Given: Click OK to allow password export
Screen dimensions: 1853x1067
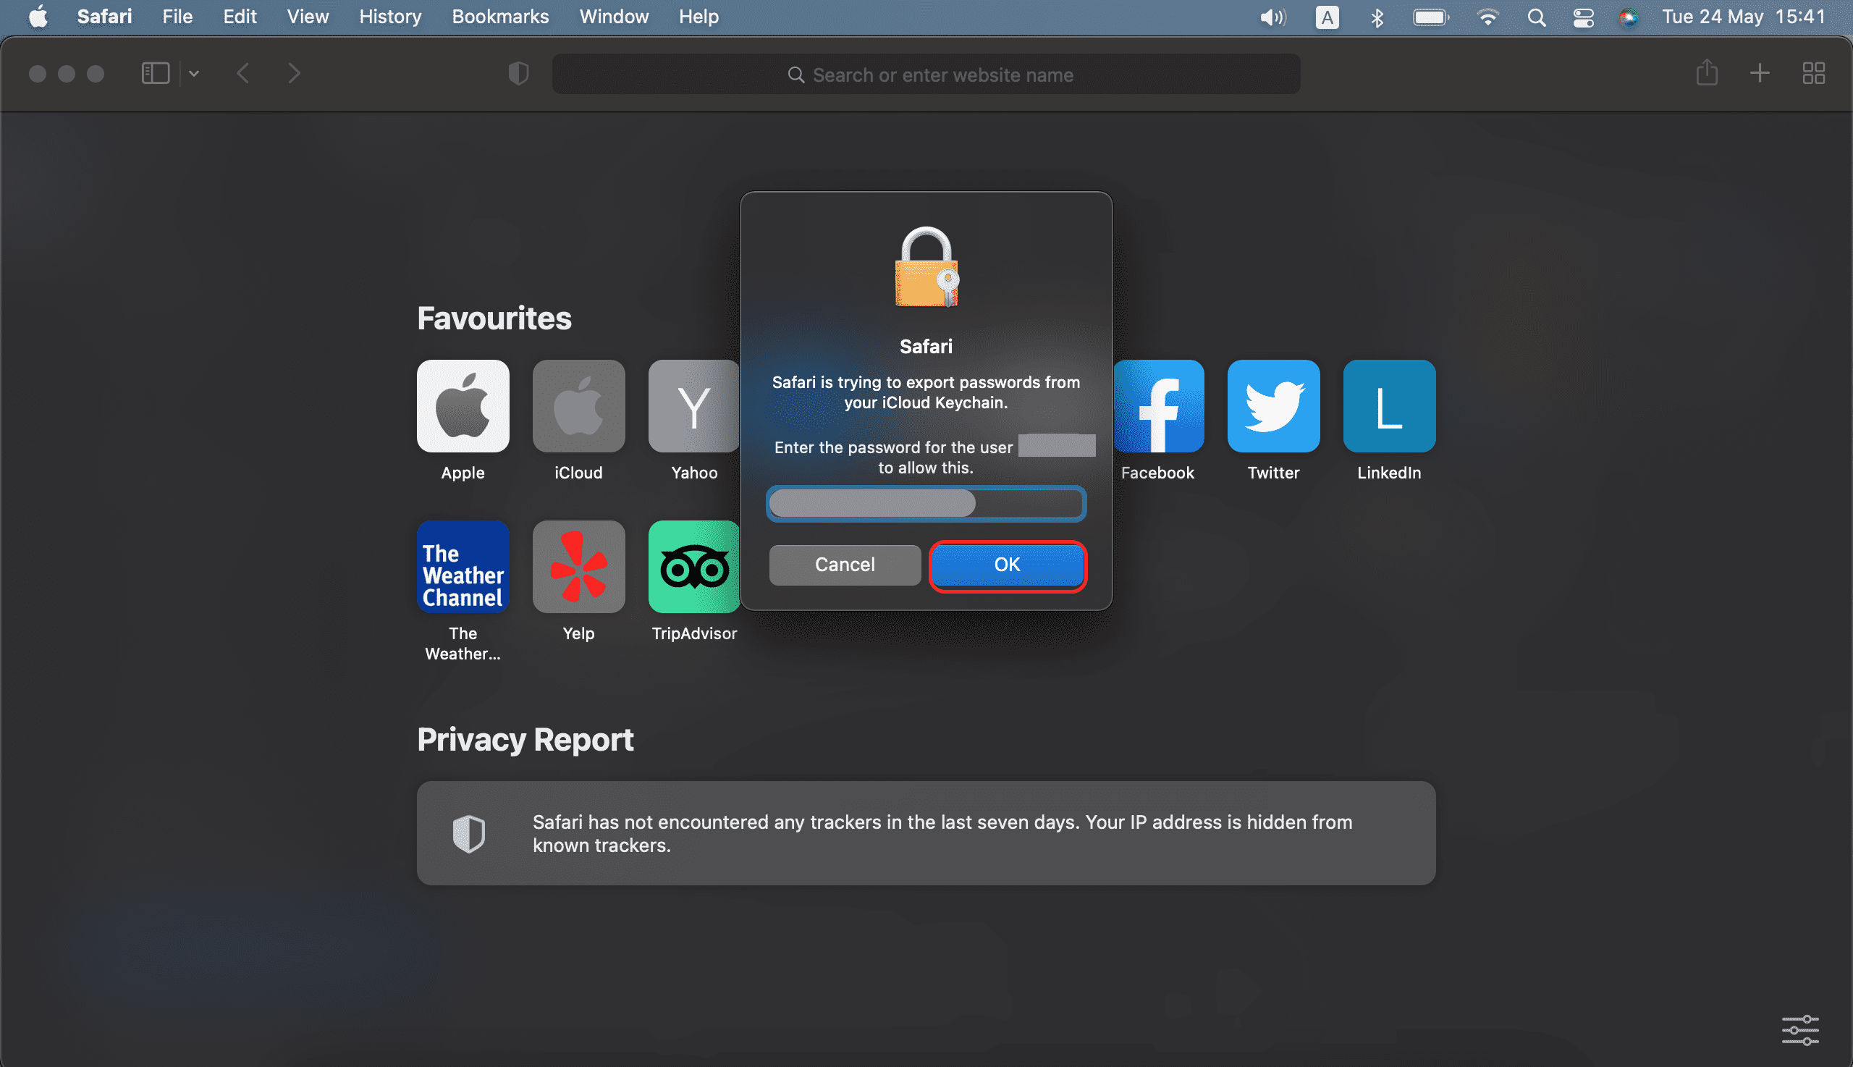Looking at the screenshot, I should pyautogui.click(x=1005, y=564).
